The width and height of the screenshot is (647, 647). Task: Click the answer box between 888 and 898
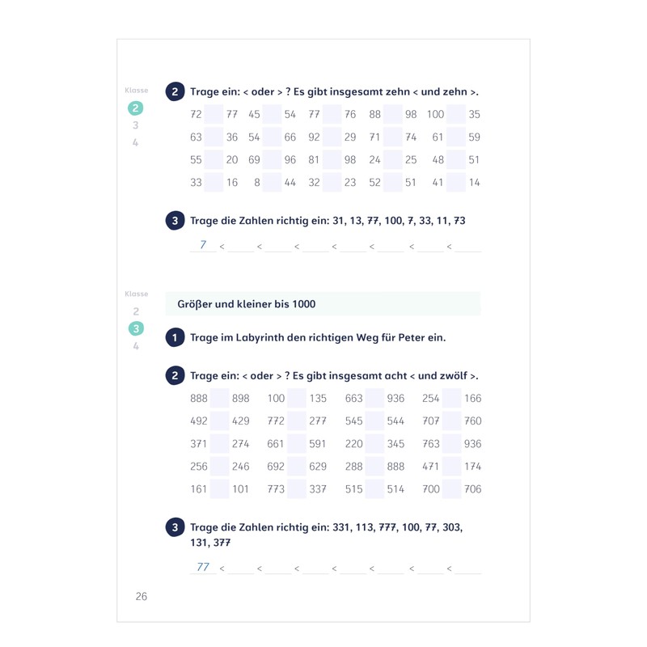click(219, 398)
